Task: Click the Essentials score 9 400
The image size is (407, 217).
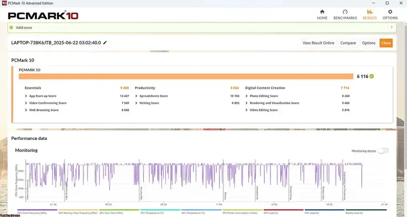Action: (x=124, y=88)
